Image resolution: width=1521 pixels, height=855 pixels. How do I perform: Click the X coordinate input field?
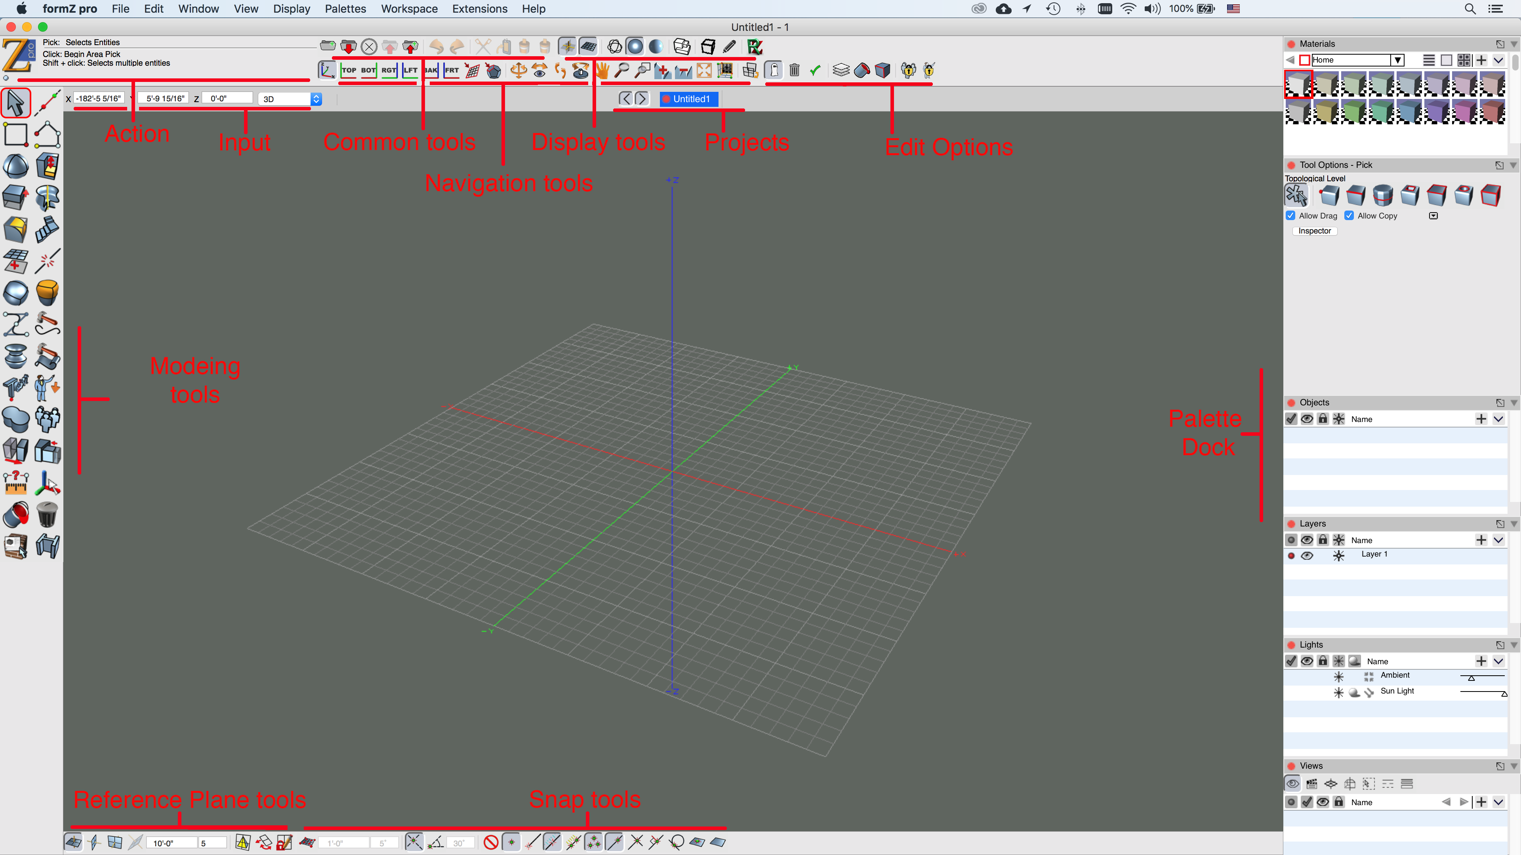point(99,99)
